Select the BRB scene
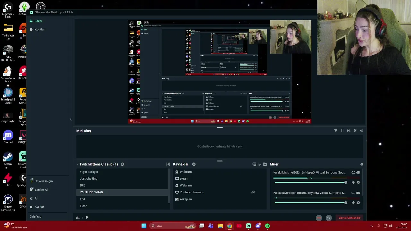 click(x=122, y=185)
